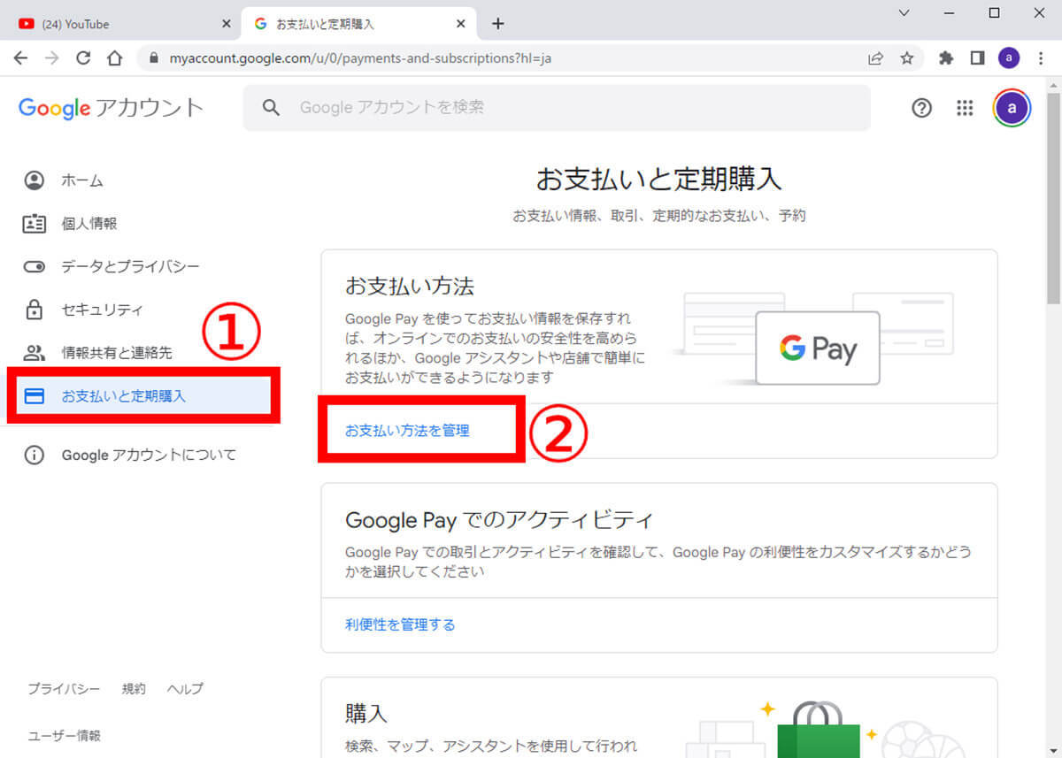
Task: Open the プライバシー footer link
Action: [x=64, y=689]
